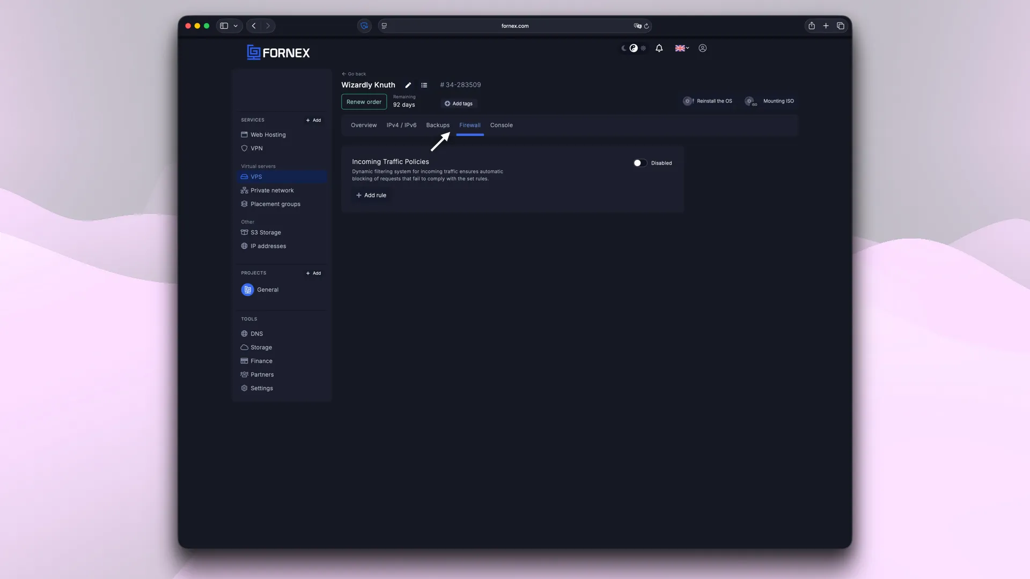The image size is (1030, 579).
Task: Open Placement groups
Action: click(x=275, y=204)
